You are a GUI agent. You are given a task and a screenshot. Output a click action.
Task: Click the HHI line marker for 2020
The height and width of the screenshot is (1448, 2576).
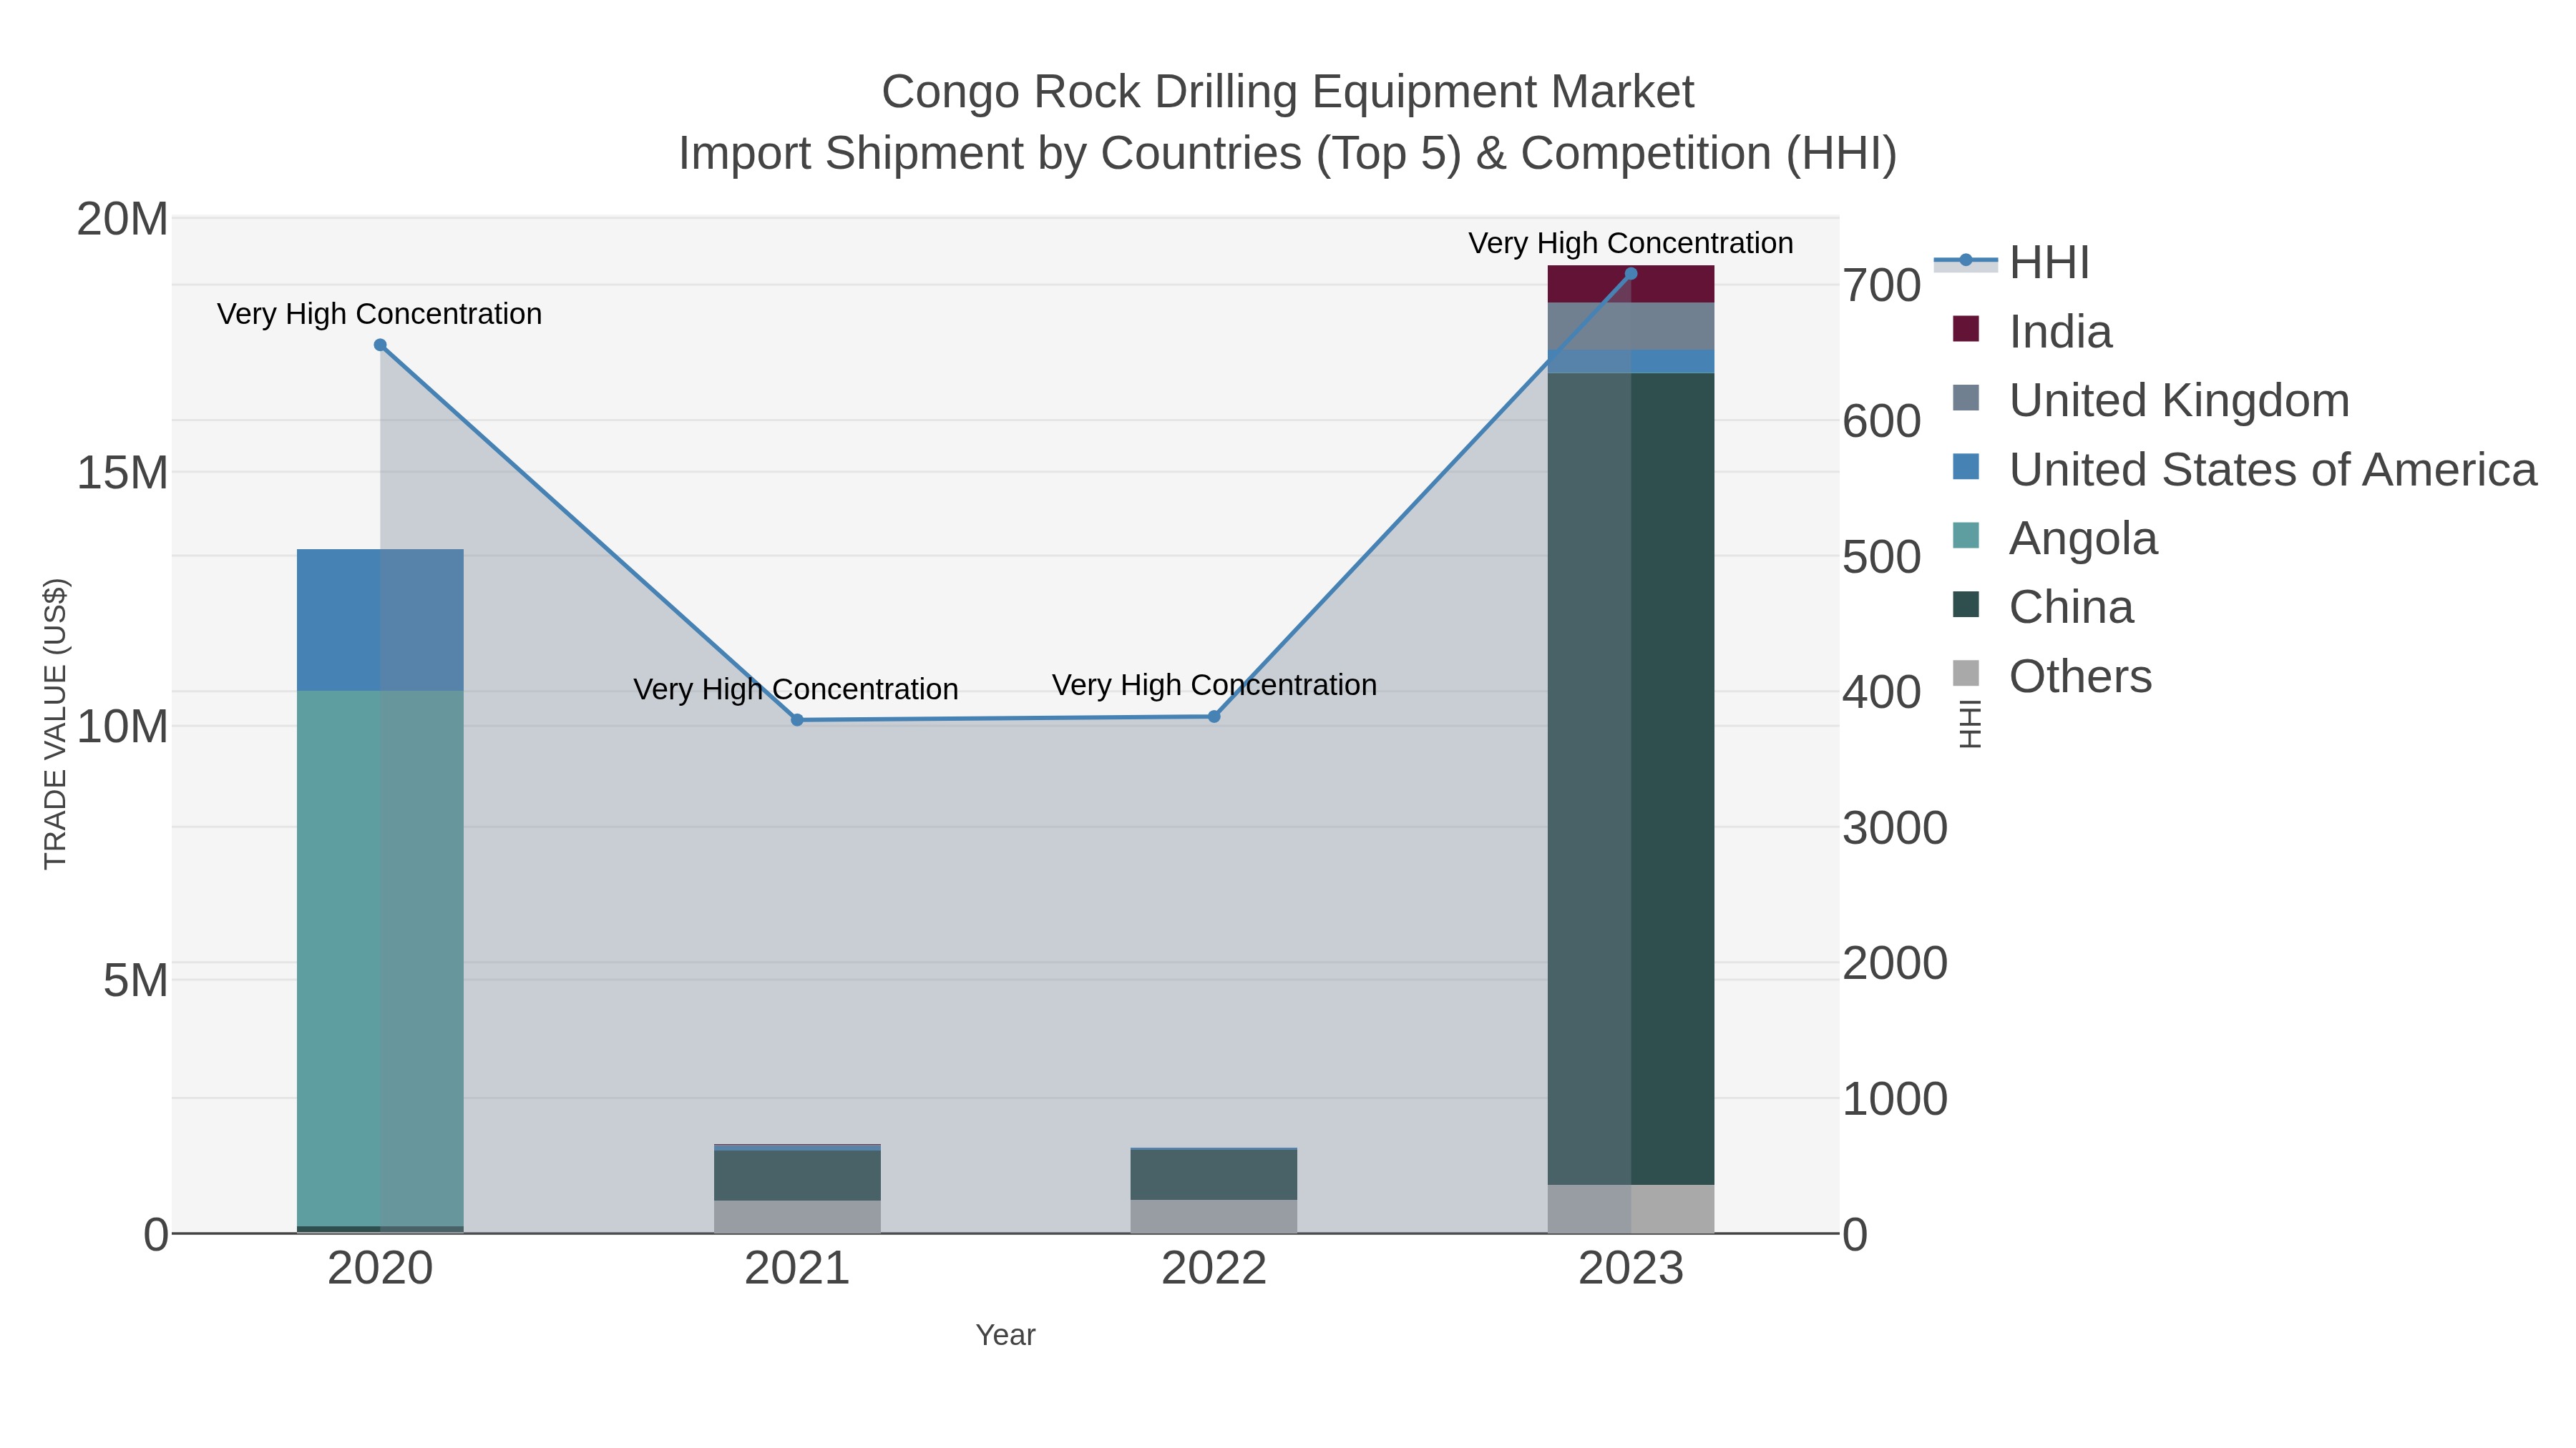click(380, 346)
